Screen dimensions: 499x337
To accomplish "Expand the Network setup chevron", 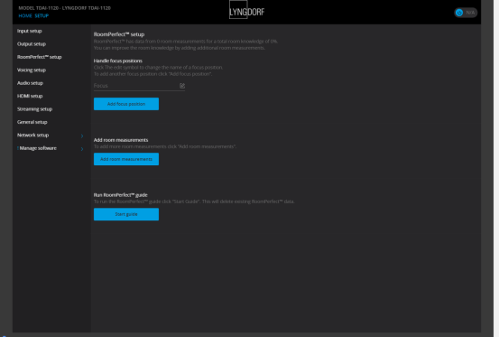I will pyautogui.click(x=82, y=136).
